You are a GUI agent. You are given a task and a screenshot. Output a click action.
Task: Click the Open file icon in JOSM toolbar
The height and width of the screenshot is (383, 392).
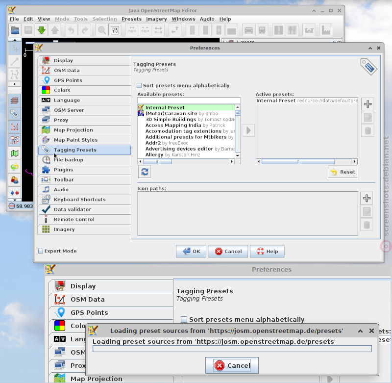(x=15, y=30)
